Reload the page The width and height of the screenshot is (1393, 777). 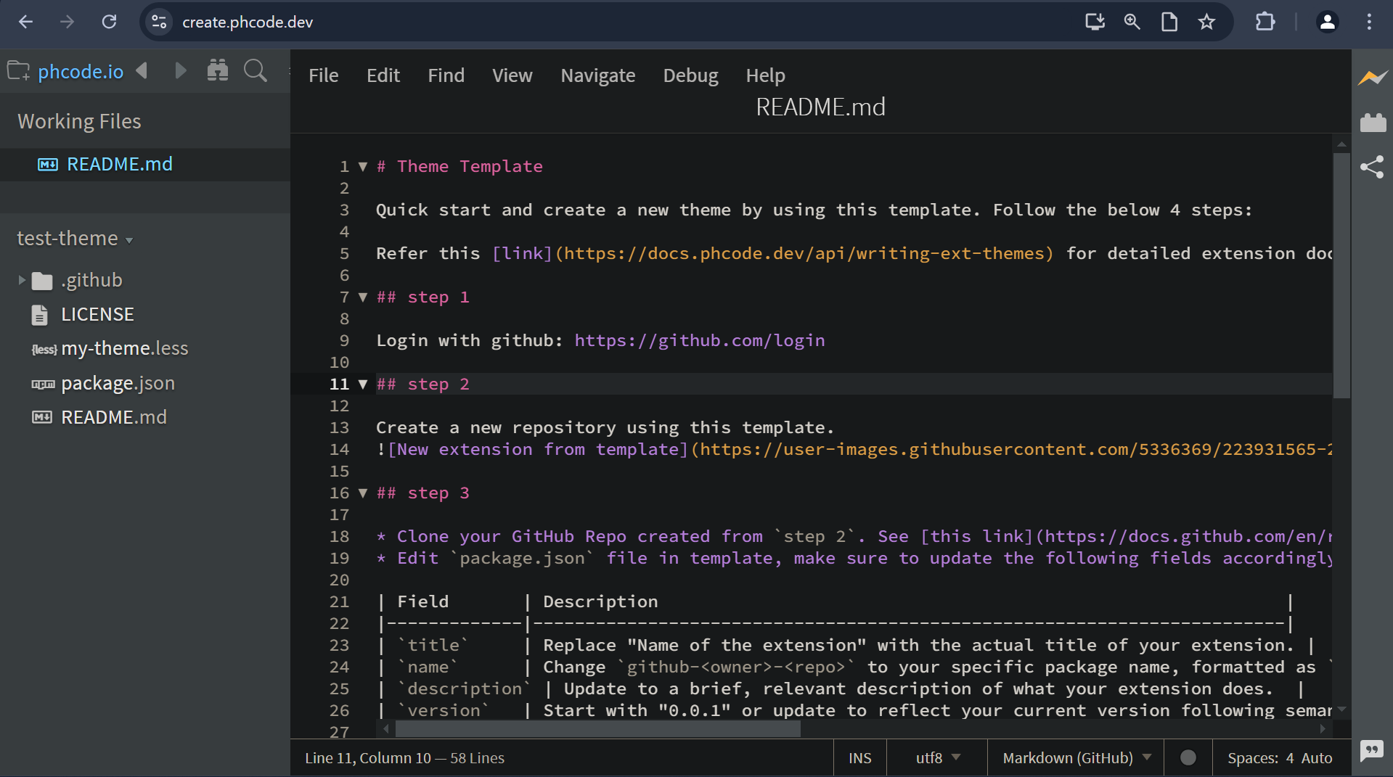click(x=109, y=22)
